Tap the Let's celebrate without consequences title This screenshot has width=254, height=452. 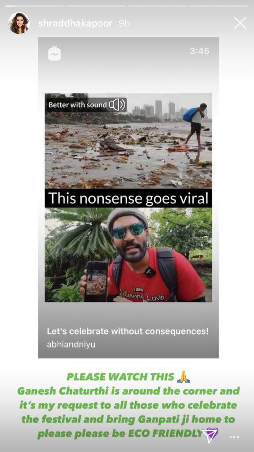tap(127, 331)
